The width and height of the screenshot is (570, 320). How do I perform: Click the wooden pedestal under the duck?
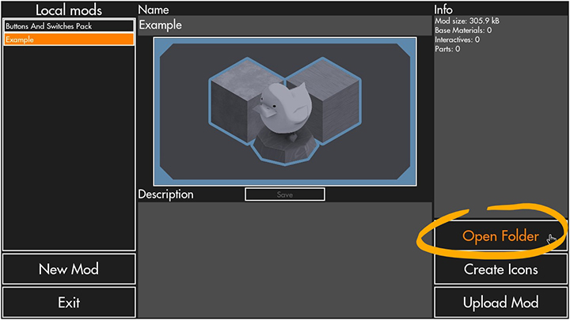click(285, 149)
